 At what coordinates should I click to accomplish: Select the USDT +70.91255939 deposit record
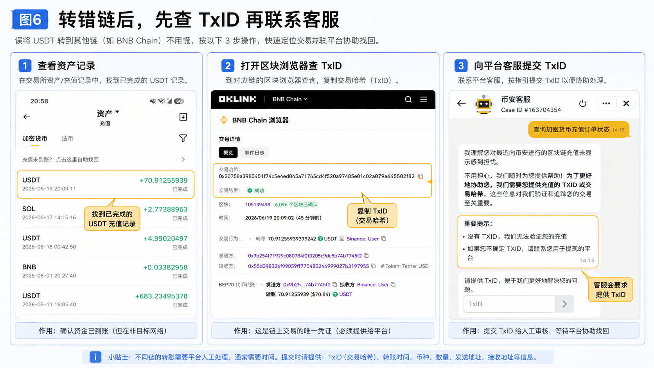106,184
